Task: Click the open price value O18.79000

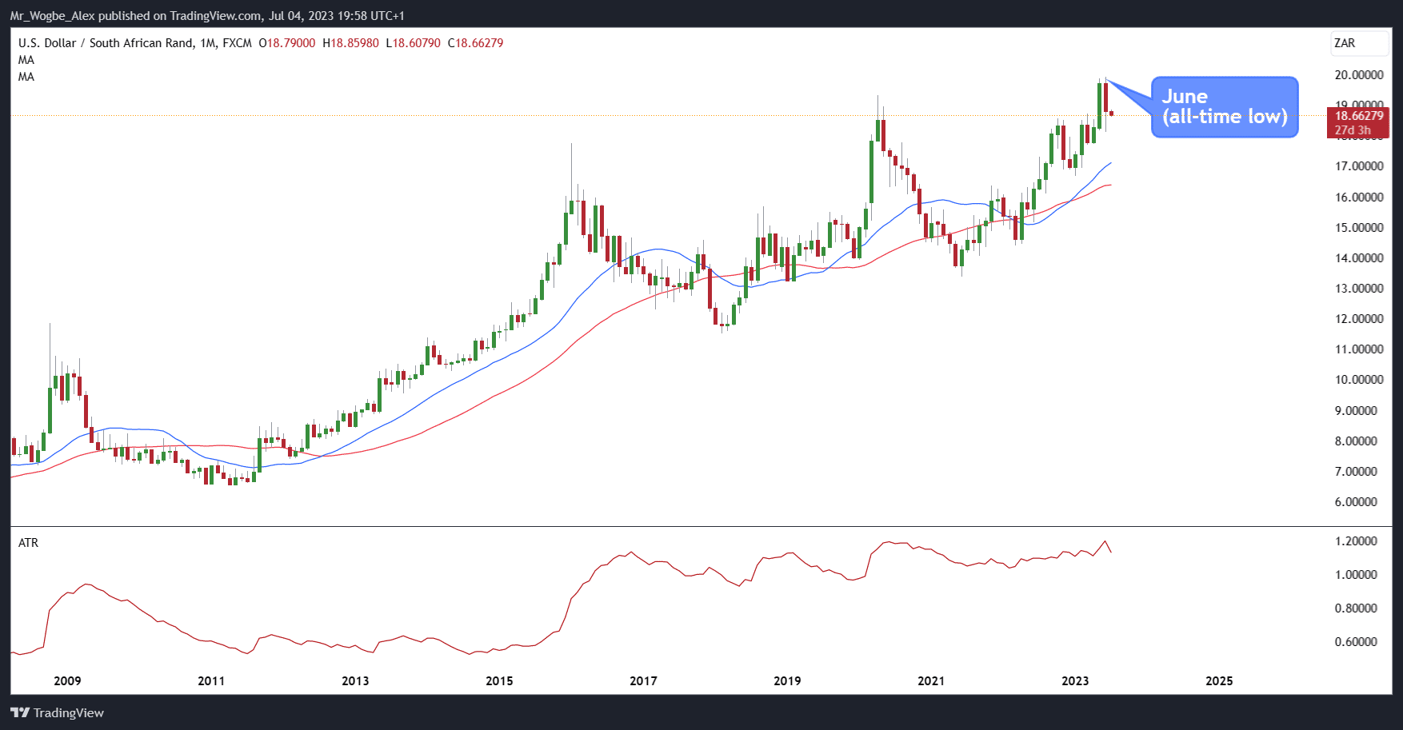Action: coord(287,43)
